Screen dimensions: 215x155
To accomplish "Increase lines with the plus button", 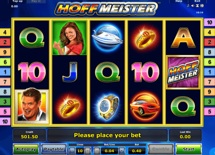I will click(88, 151).
